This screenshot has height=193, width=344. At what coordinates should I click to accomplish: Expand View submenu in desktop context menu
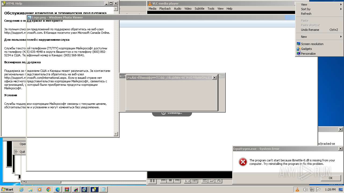click(319, 5)
